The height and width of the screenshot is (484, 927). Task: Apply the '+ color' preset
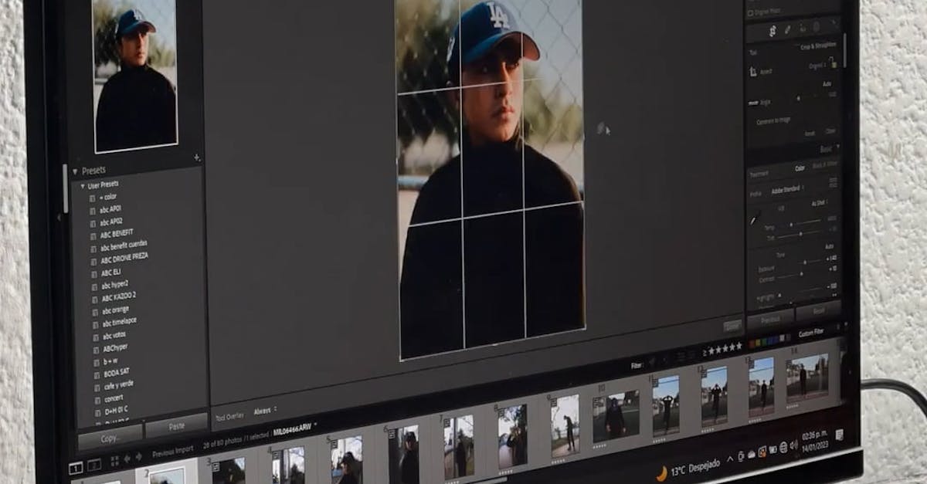[x=107, y=197]
